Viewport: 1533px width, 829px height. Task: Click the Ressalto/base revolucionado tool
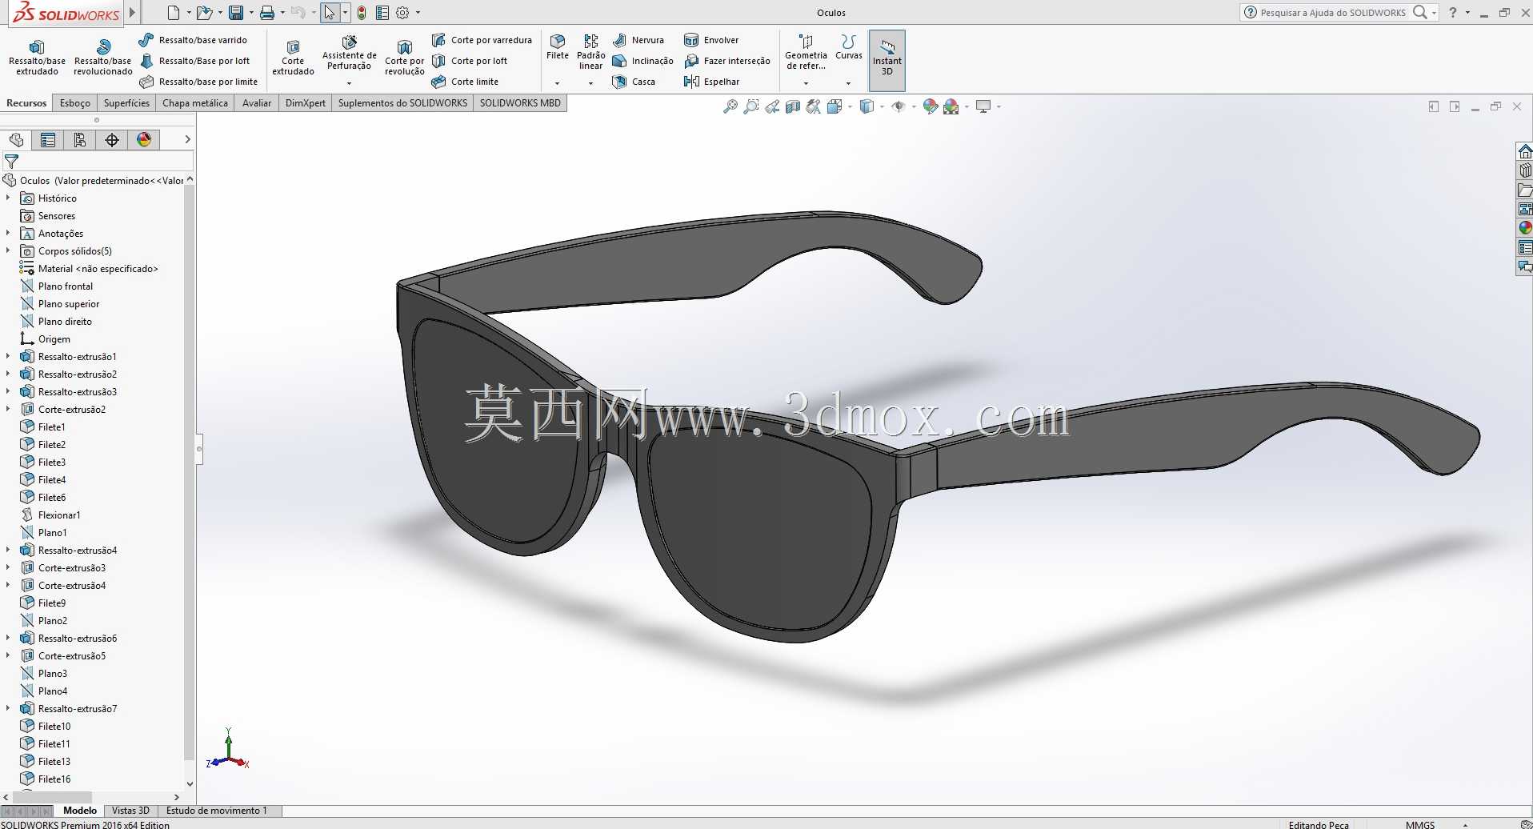click(102, 57)
